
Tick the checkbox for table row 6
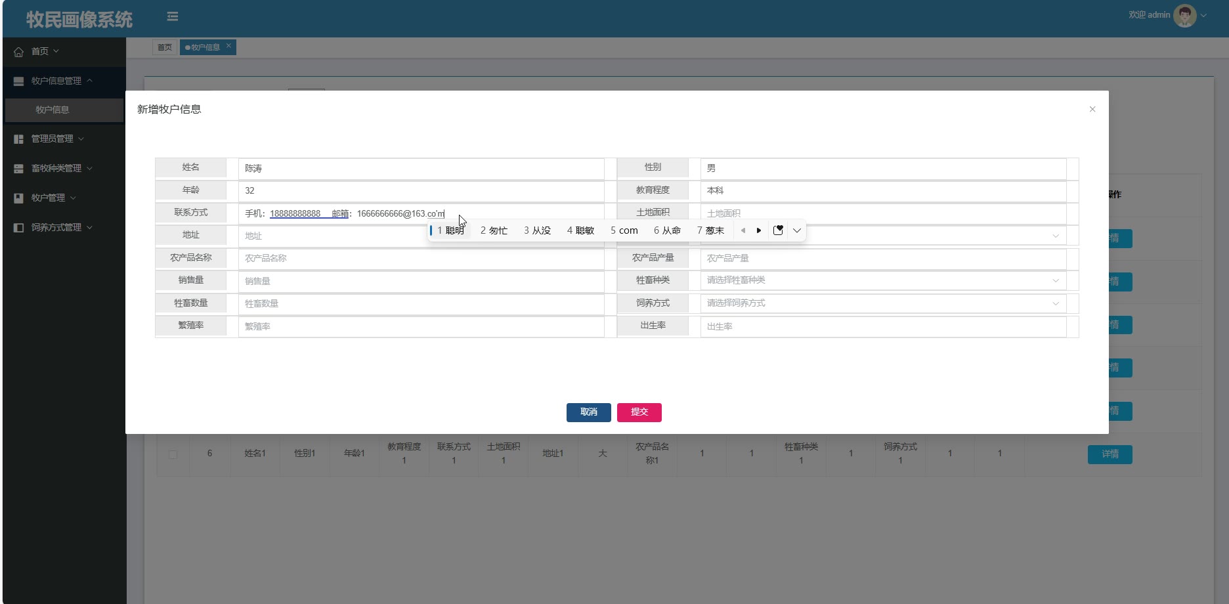point(173,454)
